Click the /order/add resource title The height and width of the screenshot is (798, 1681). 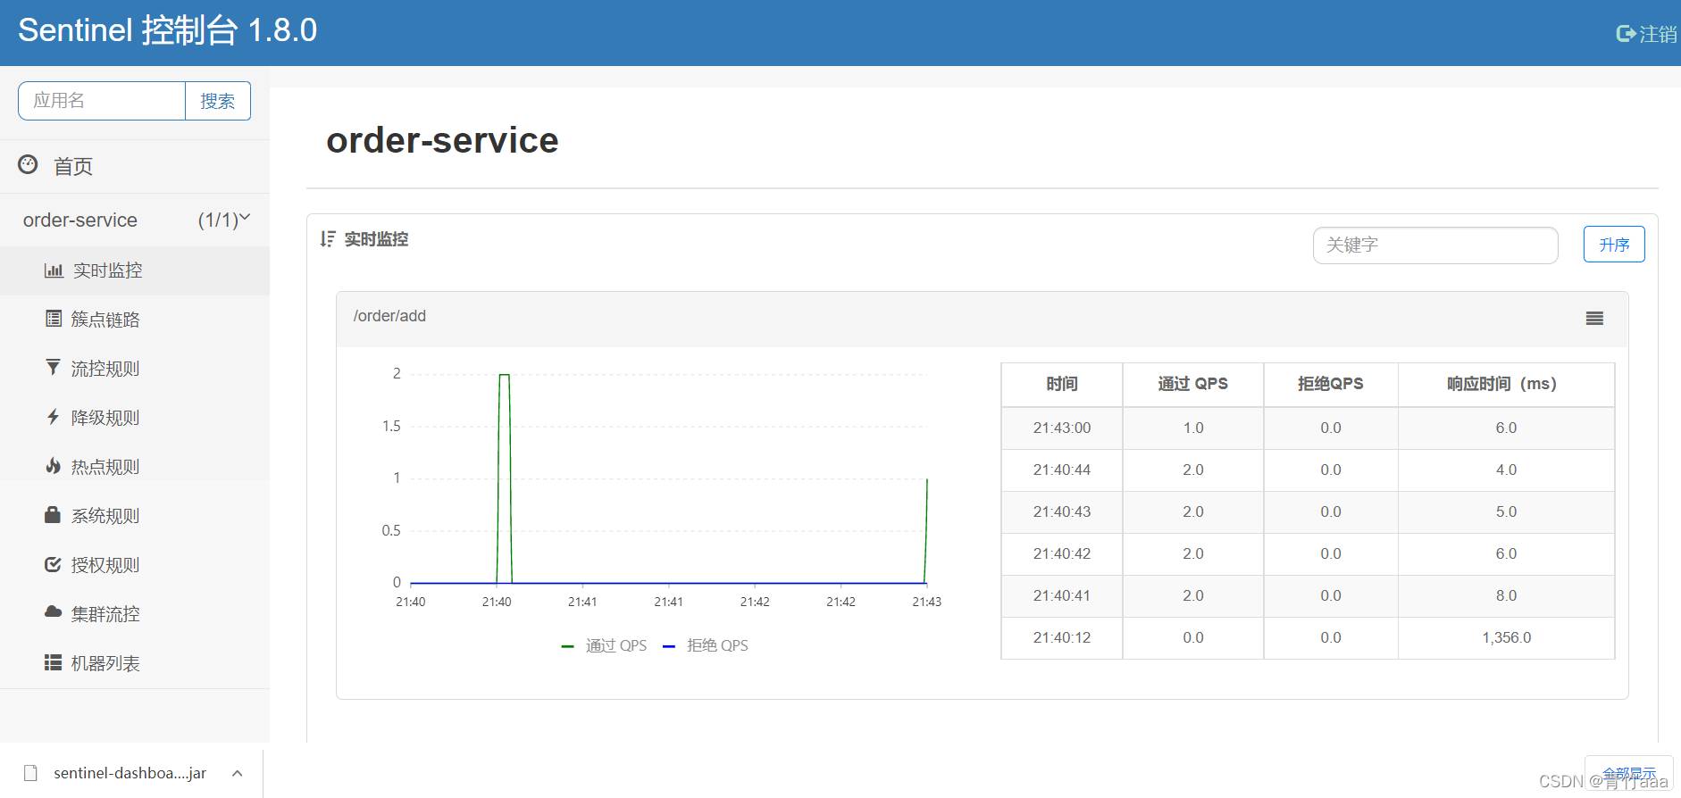click(x=389, y=316)
